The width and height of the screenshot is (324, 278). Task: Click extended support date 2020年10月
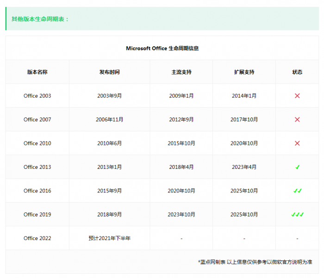pyautogui.click(x=244, y=143)
